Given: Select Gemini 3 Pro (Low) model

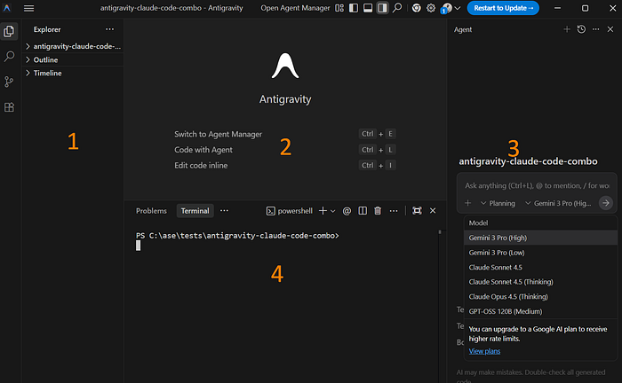Looking at the screenshot, I should point(540,253).
